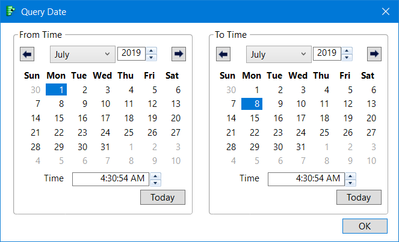The height and width of the screenshot is (242, 399).
Task: Decrease the To Time year spinner
Action: point(347,58)
